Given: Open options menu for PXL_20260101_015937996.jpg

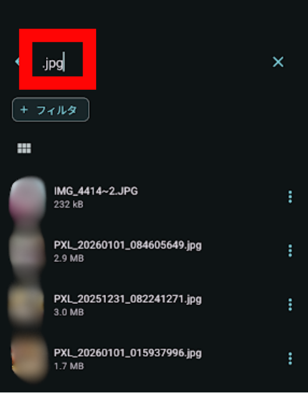Looking at the screenshot, I should [x=290, y=359].
